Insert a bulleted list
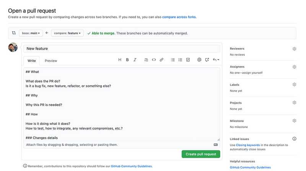306x171 pixels. [x=173, y=60]
